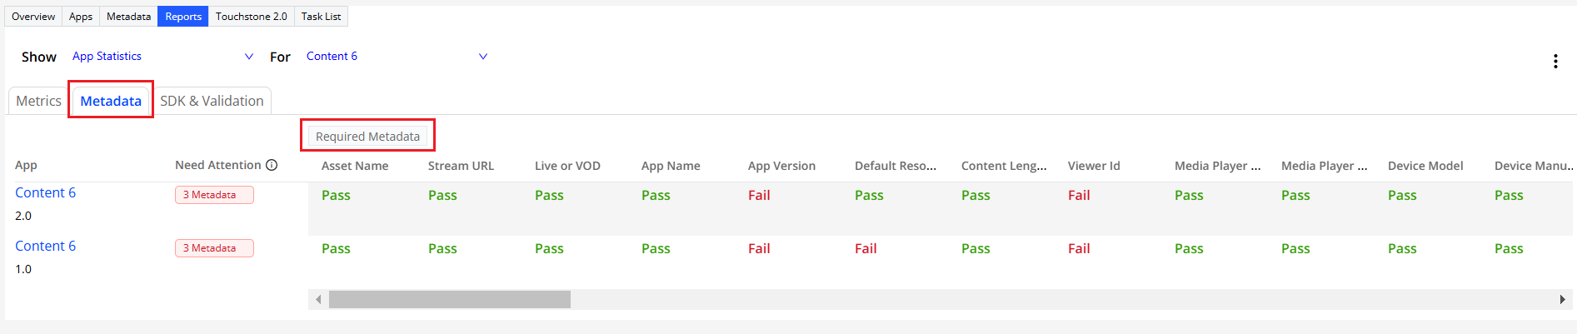1577x334 pixels.
Task: Click the 3 Metadata badge in second row
Action: (214, 248)
